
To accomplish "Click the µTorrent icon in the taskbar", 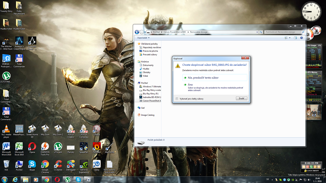I will pos(67,180).
